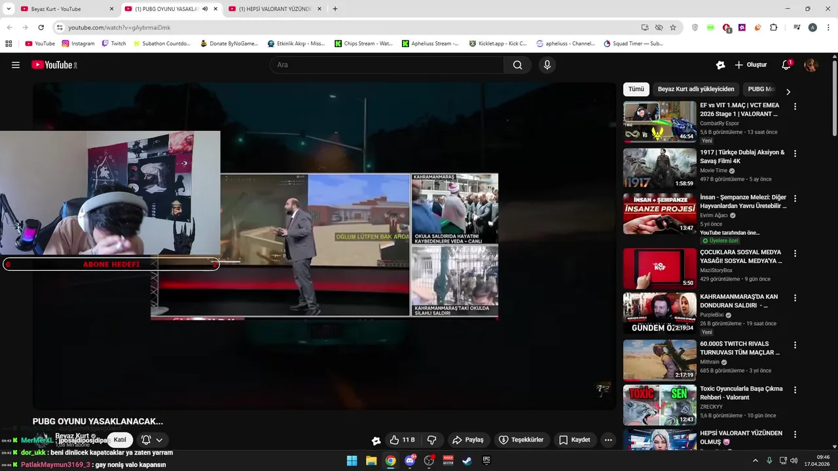838x471 pixels.
Task: Open the Instagram bookmark
Action: (x=78, y=44)
